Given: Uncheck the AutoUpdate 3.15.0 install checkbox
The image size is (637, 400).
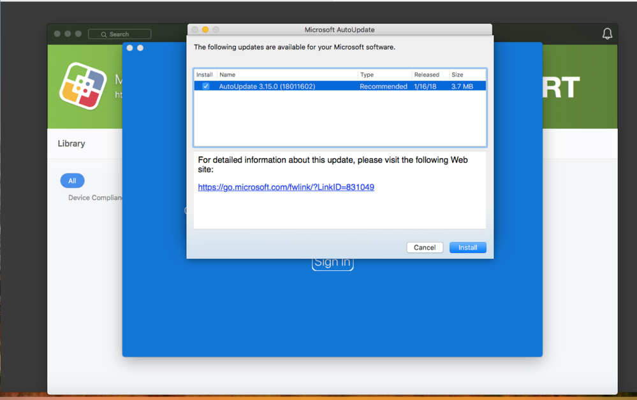Looking at the screenshot, I should [x=206, y=86].
